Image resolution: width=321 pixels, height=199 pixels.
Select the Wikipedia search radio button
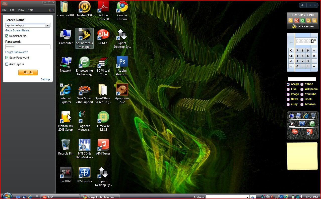302,89
